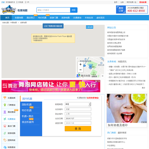Click the 商家免费入驻 link

click(132, 2)
